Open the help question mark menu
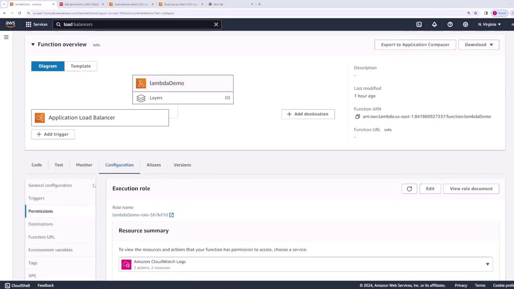This screenshot has width=514, height=289. tap(450, 24)
